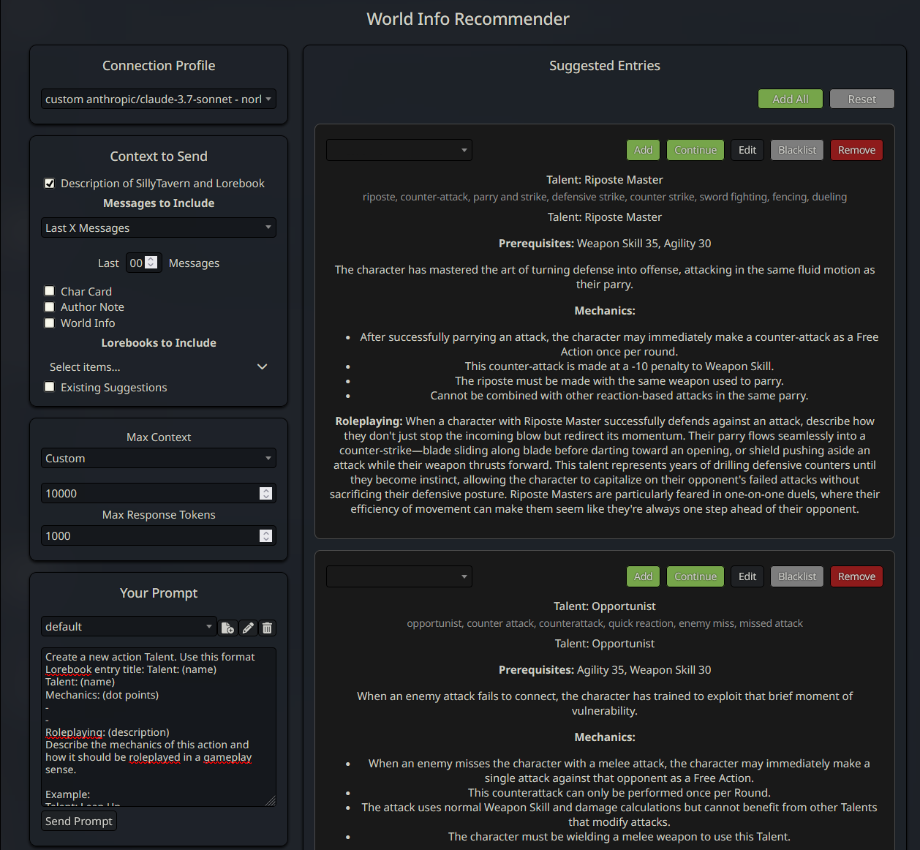Open lorebook dropdown in Riposte Master entry
Image resolution: width=920 pixels, height=850 pixels.
click(399, 150)
